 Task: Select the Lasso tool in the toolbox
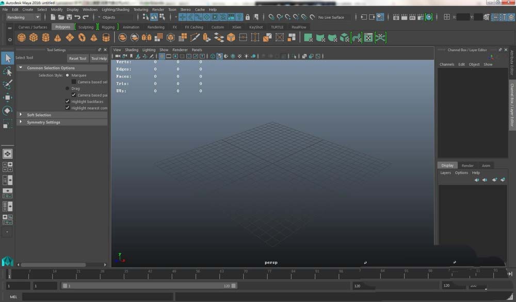click(8, 71)
